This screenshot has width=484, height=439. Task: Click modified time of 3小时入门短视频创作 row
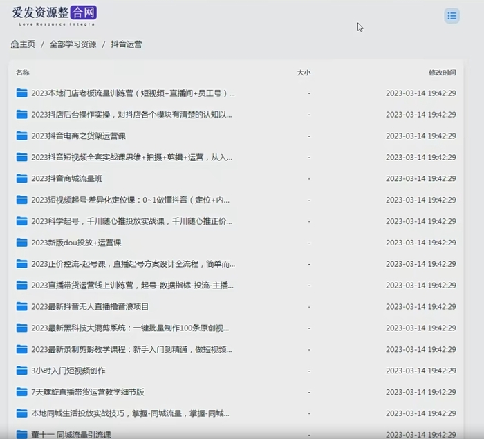(x=421, y=371)
